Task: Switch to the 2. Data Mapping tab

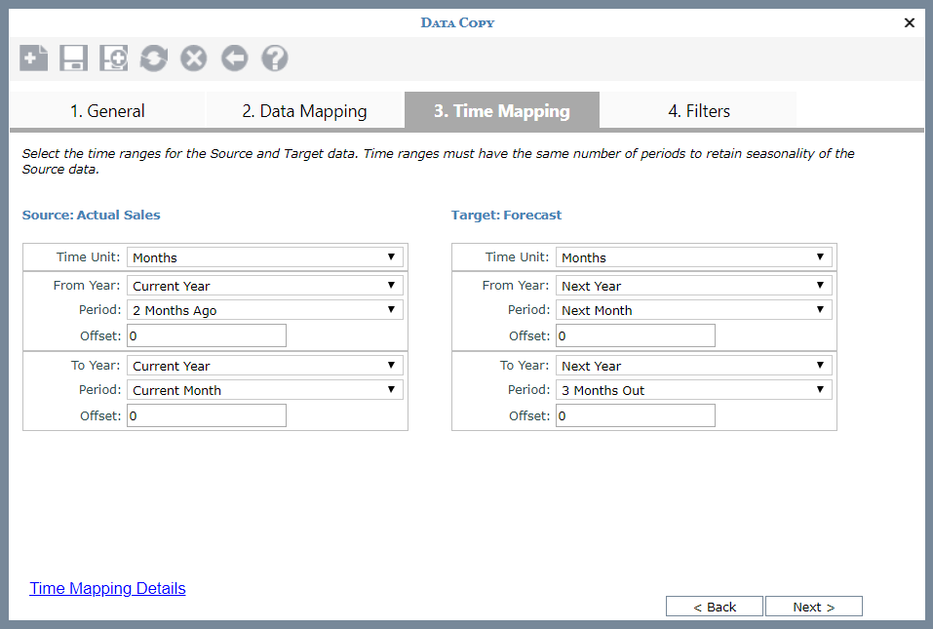Action: point(304,110)
